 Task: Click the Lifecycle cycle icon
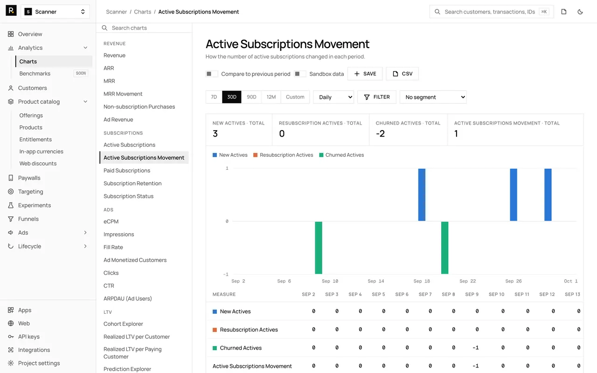11,246
